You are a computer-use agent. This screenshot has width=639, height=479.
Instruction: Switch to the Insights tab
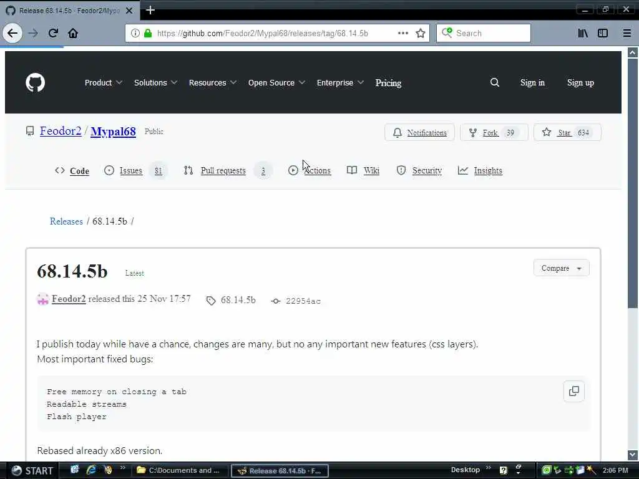click(x=480, y=171)
